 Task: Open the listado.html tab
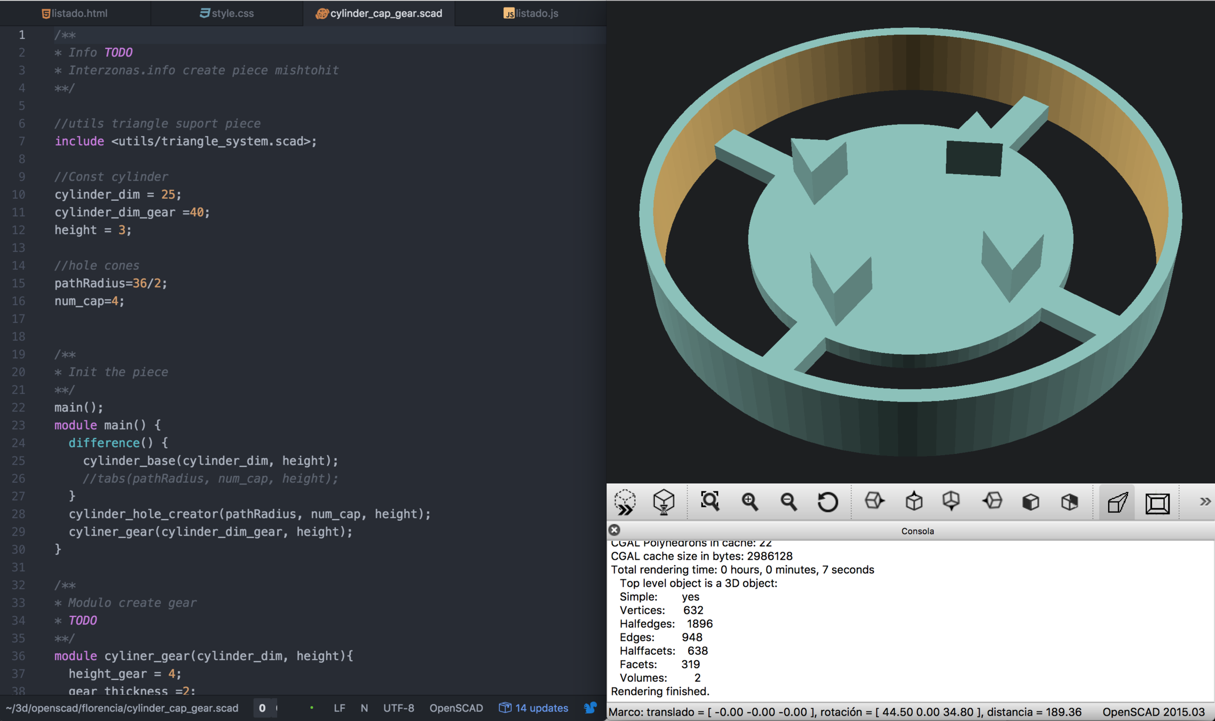click(x=75, y=13)
